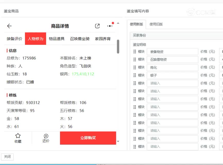The width and height of the screenshot is (223, 165).
Task: Open the 物品道具 tab
Action: [57, 39]
